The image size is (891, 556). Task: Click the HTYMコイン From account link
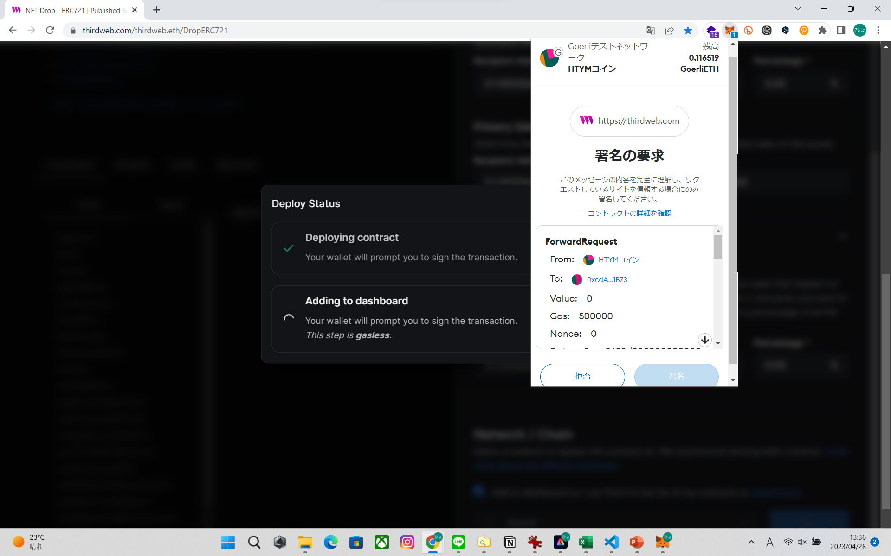point(619,259)
